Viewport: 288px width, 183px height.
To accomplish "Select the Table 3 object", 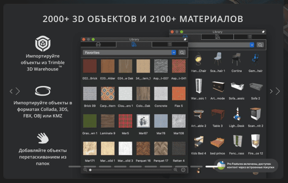I will (218, 114).
